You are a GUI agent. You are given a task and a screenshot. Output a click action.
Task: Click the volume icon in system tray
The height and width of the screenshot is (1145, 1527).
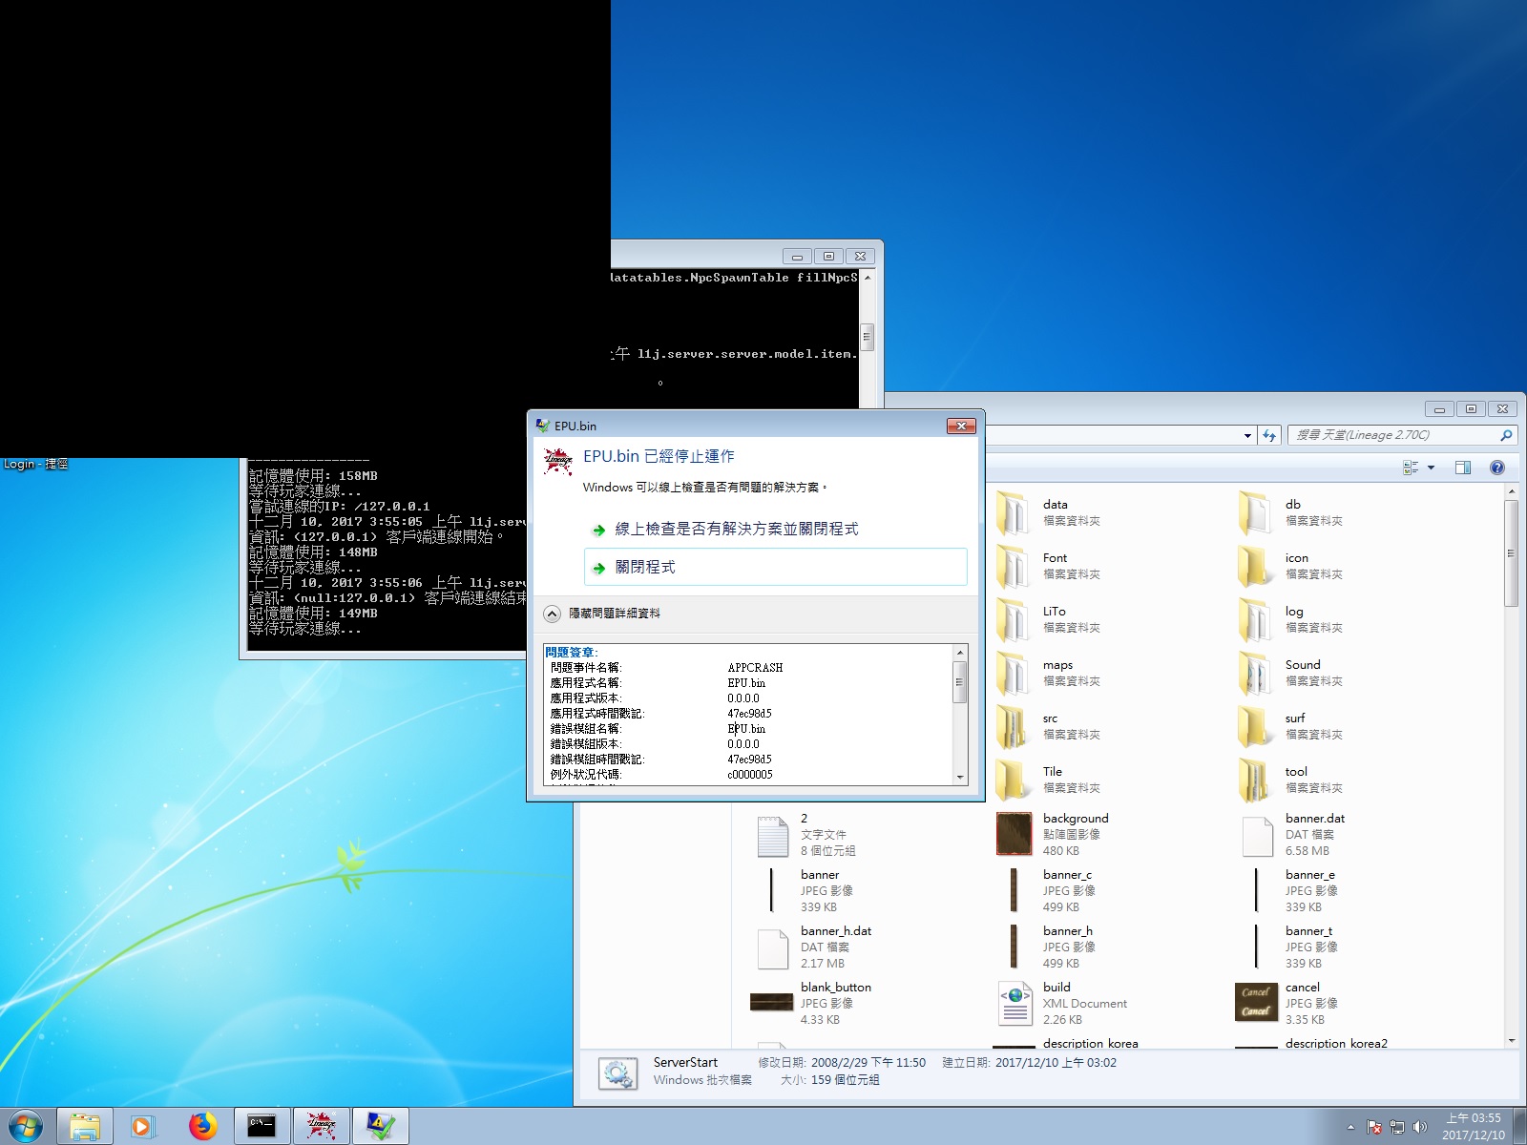[x=1419, y=1127]
